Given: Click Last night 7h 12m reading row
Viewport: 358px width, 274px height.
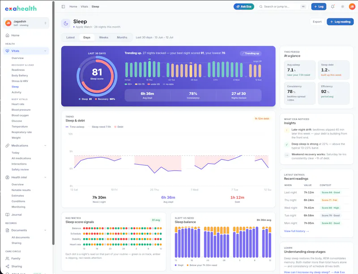Looking at the screenshot, I should tap(317, 192).
